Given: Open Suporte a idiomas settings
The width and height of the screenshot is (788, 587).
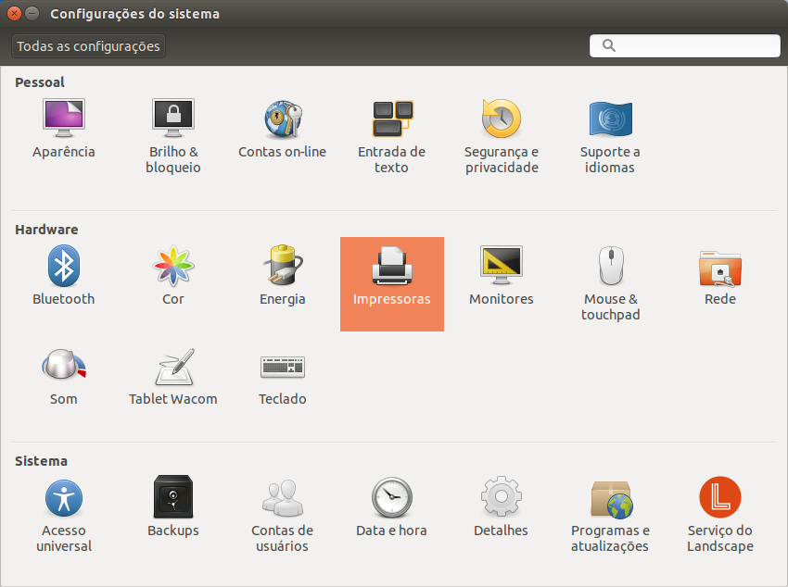Looking at the screenshot, I should 610,119.
